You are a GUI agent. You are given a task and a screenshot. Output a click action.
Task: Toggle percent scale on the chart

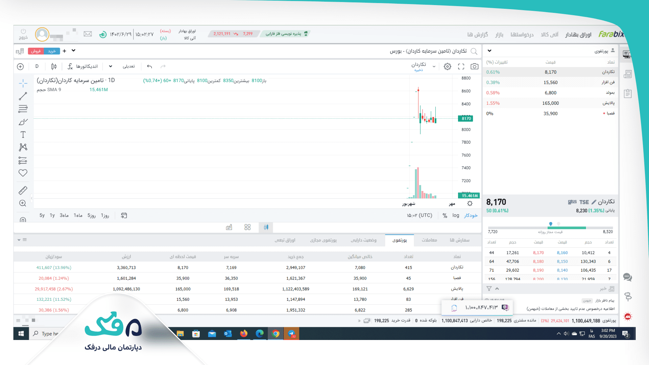tap(445, 216)
